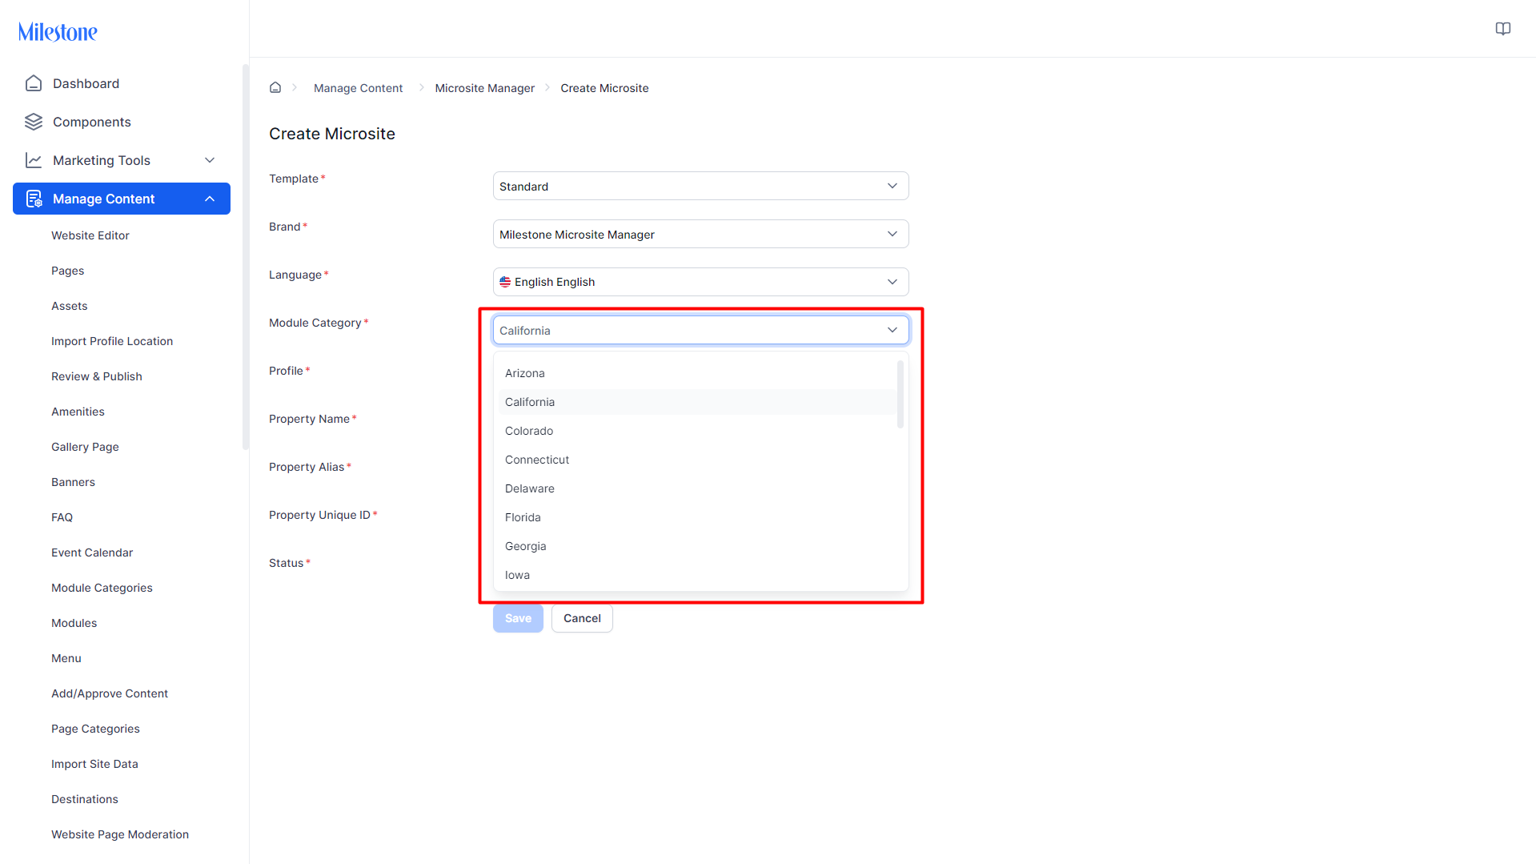Open Microsite Manager breadcrumb link

point(484,88)
